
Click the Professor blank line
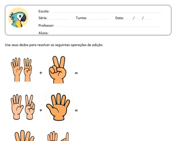pos(109,26)
